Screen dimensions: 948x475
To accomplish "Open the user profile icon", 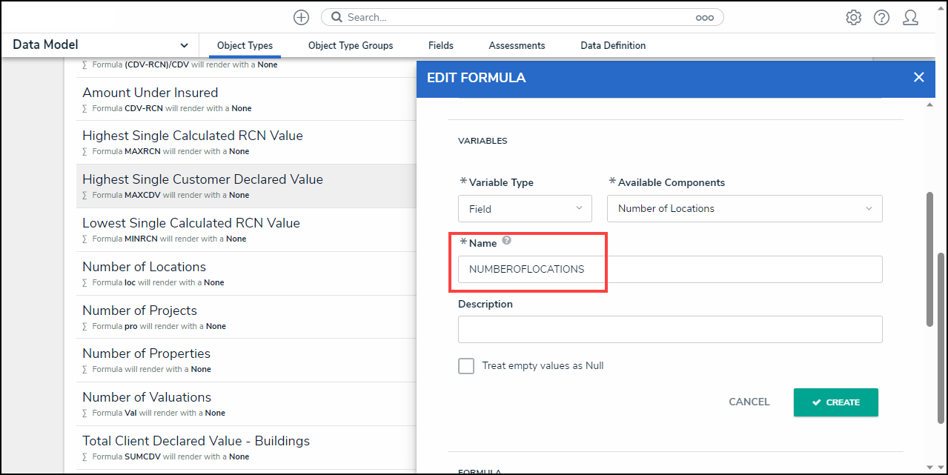I will [x=911, y=17].
